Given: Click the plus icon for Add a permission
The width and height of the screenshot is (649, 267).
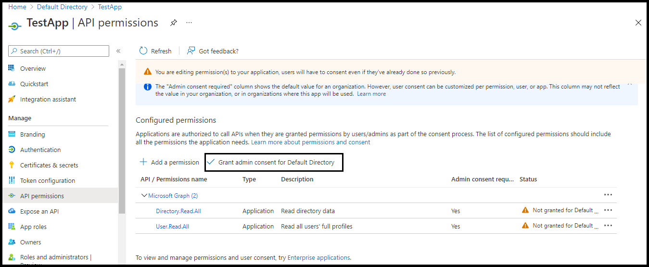Looking at the screenshot, I should (143, 162).
